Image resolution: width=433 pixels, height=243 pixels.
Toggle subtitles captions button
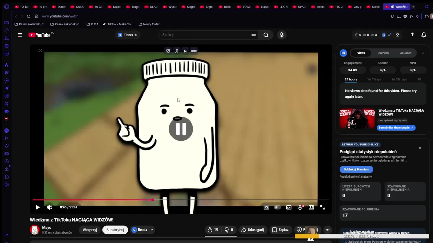289,207
